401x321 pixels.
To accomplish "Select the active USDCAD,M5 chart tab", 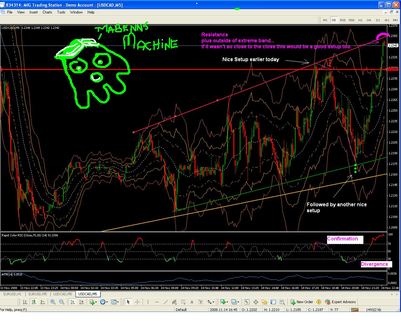I will point(87,294).
